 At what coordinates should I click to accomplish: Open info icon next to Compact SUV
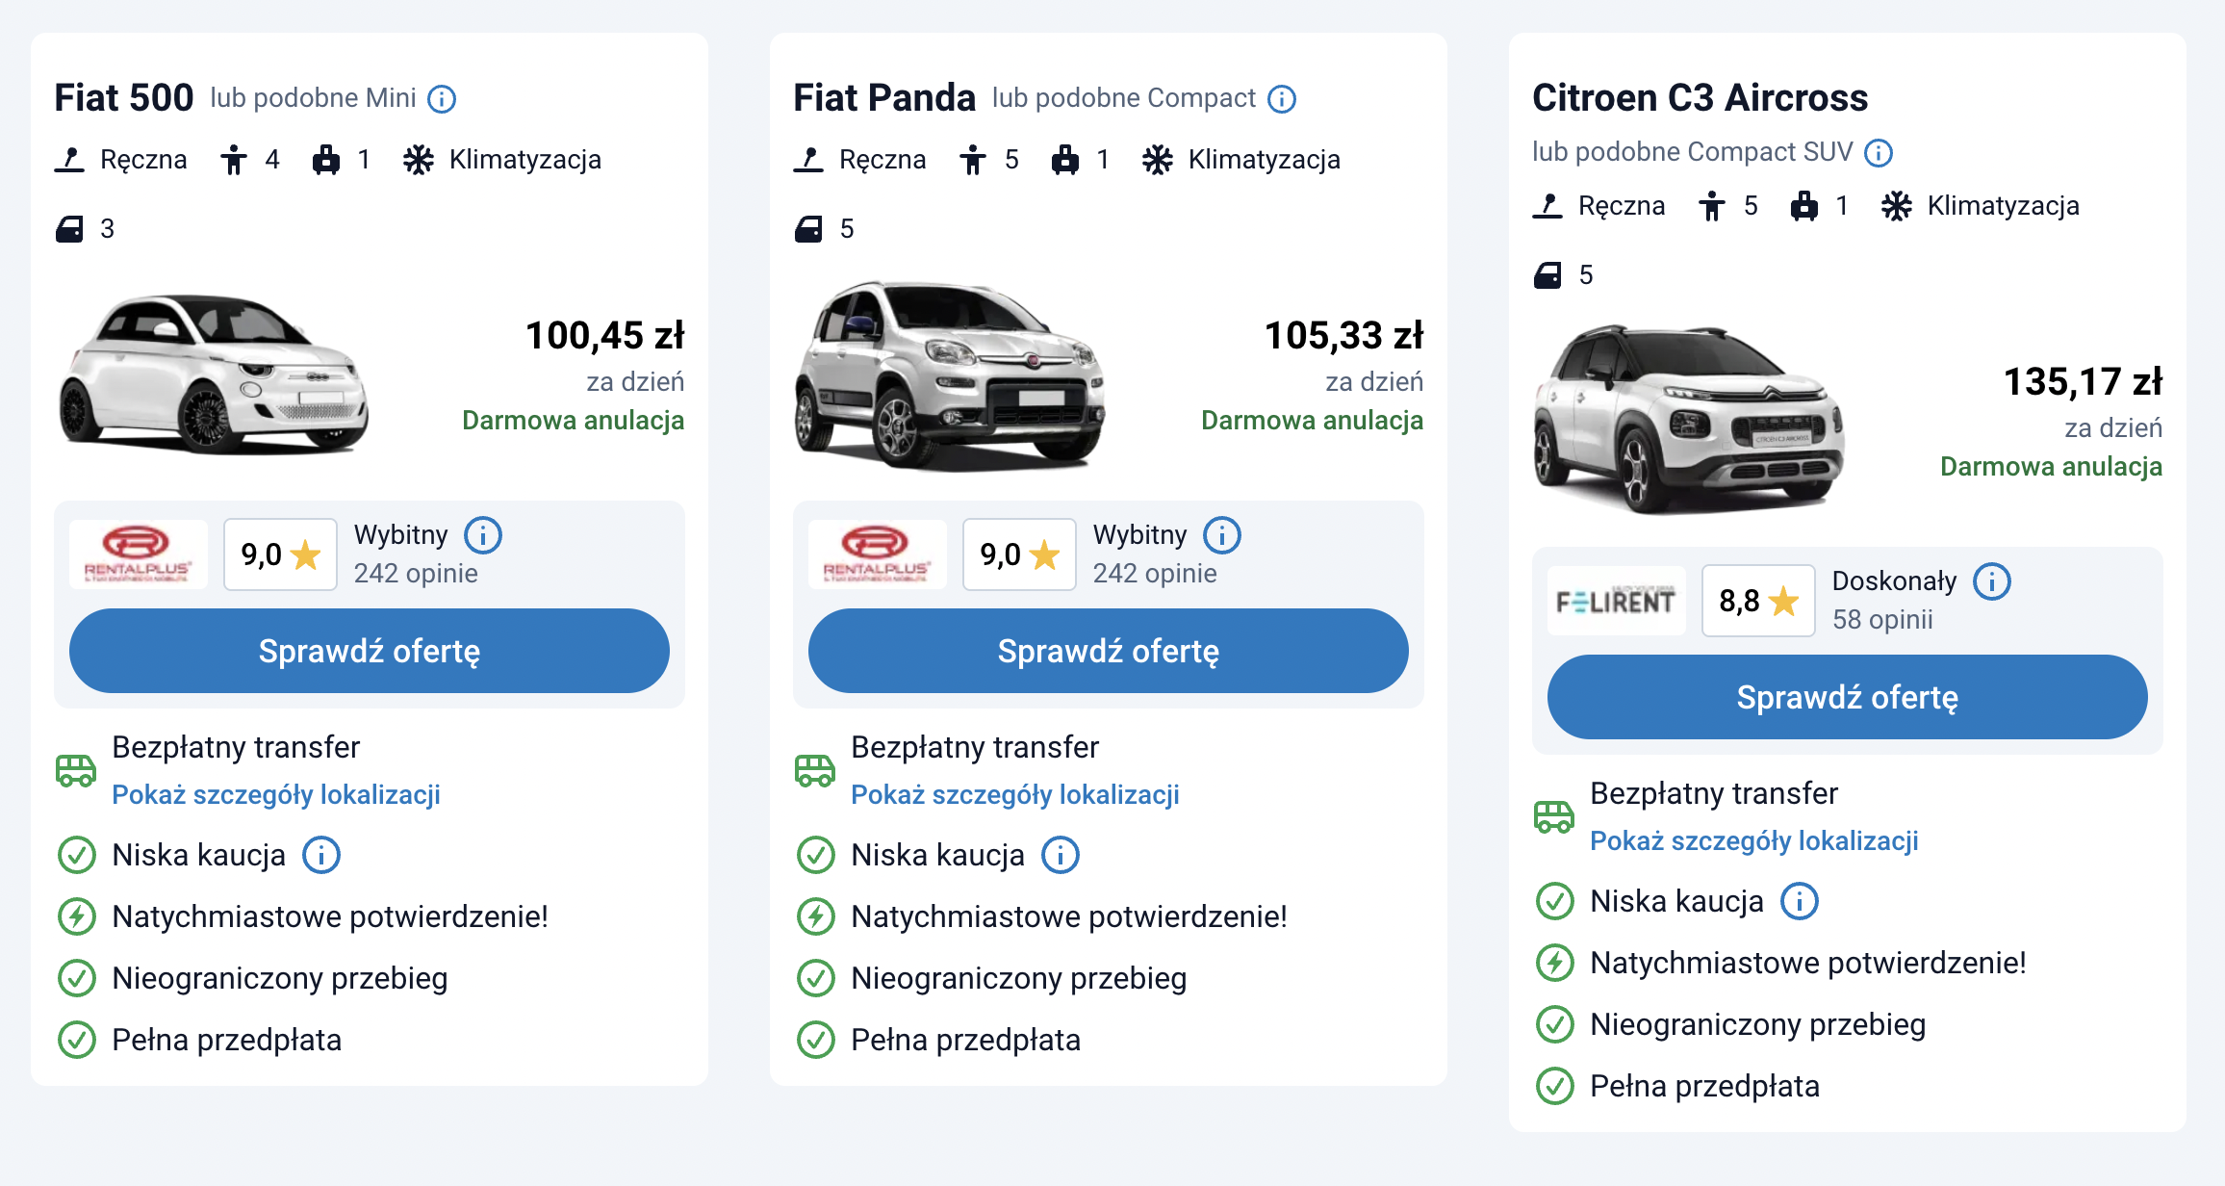[x=1879, y=153]
